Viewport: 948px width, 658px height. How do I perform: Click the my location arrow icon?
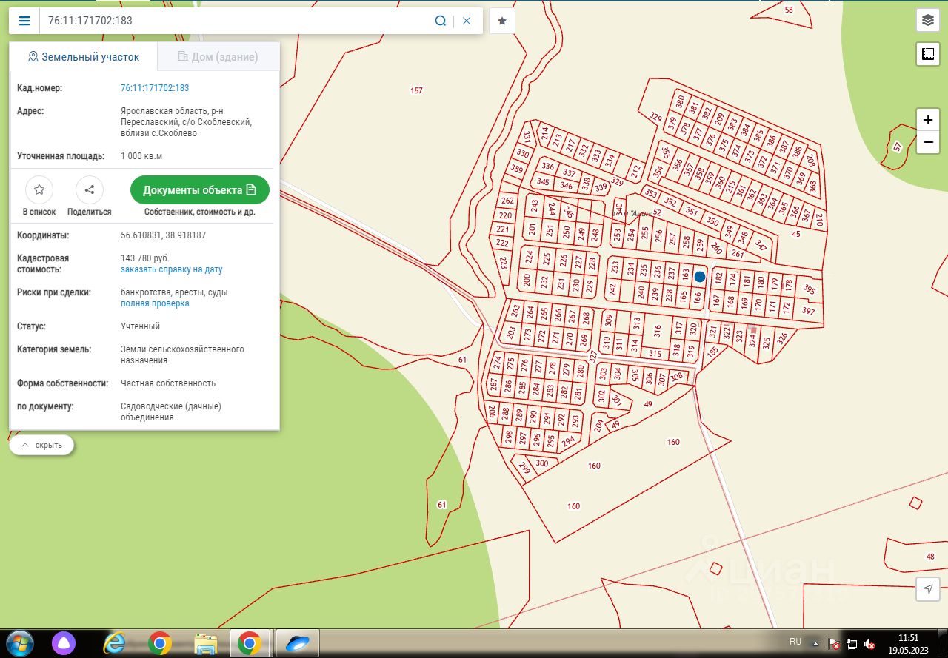(x=928, y=588)
